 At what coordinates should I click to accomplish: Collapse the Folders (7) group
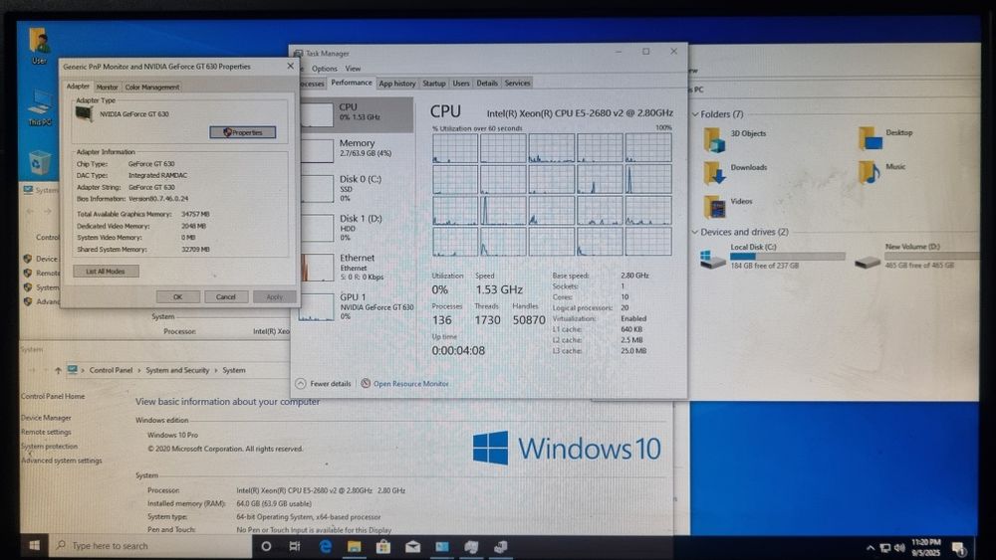[x=695, y=114]
